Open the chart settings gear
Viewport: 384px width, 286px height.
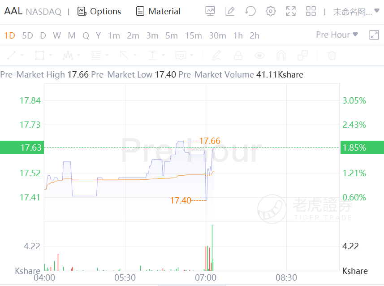pyautogui.click(x=270, y=11)
